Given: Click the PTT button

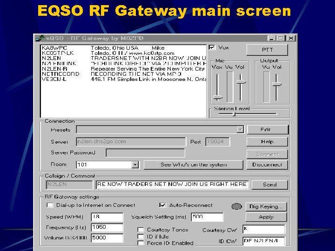Looking at the screenshot, I should [x=267, y=50].
